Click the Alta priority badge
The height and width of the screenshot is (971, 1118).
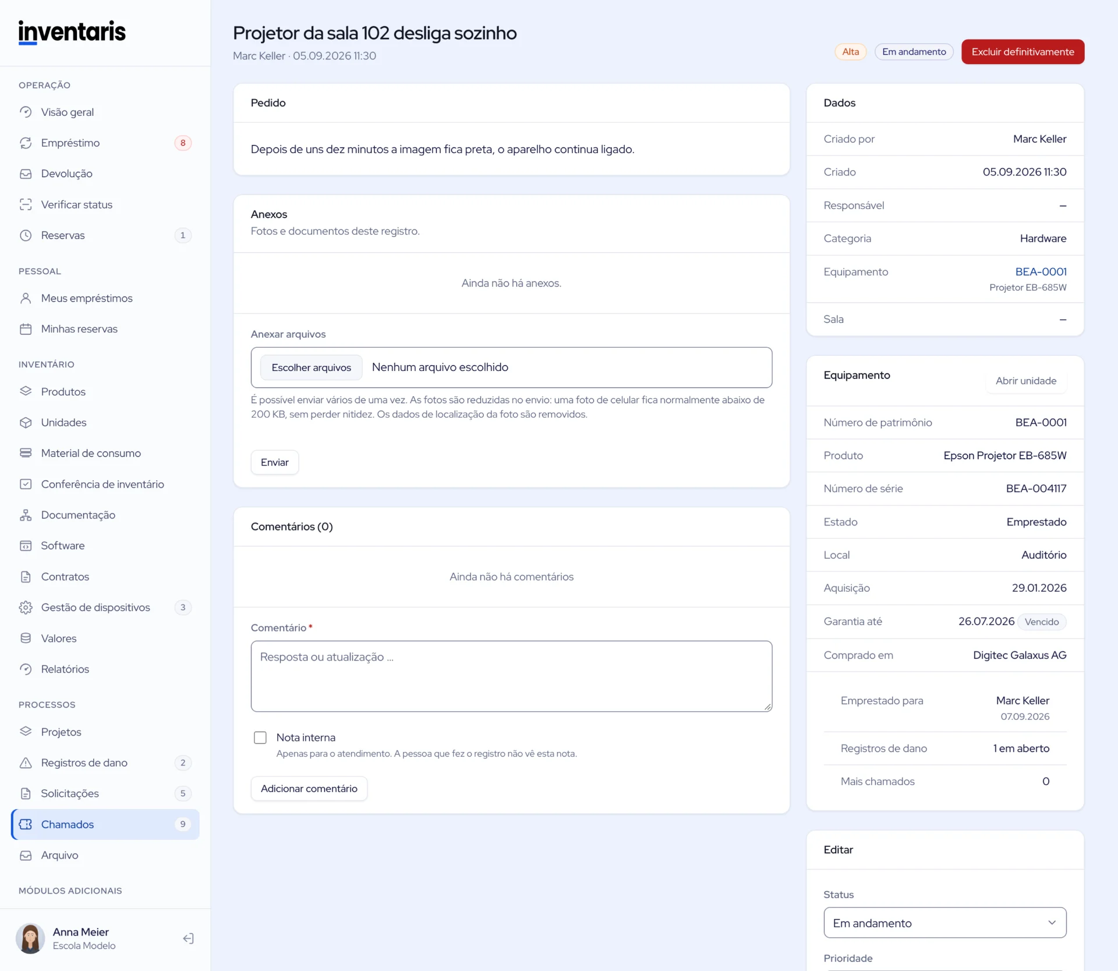[x=850, y=52]
